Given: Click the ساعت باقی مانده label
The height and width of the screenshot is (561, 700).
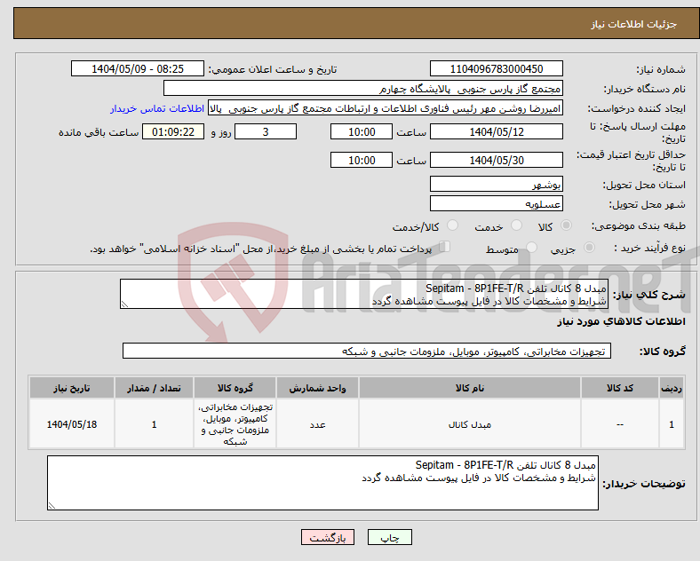Looking at the screenshot, I should pos(99,132).
